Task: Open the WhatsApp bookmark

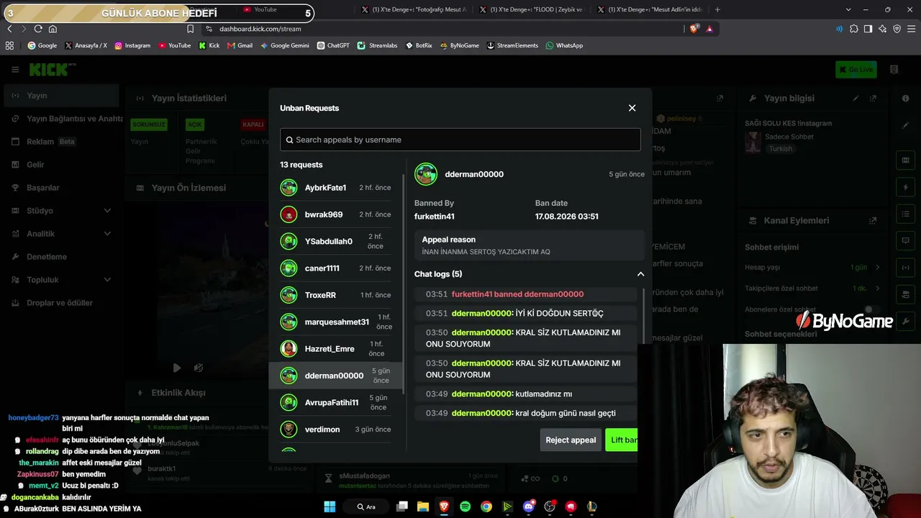Action: click(x=564, y=45)
